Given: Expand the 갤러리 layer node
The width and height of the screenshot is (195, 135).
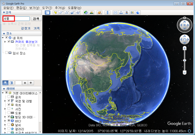Looking at the screenshot, I should 5,129.
